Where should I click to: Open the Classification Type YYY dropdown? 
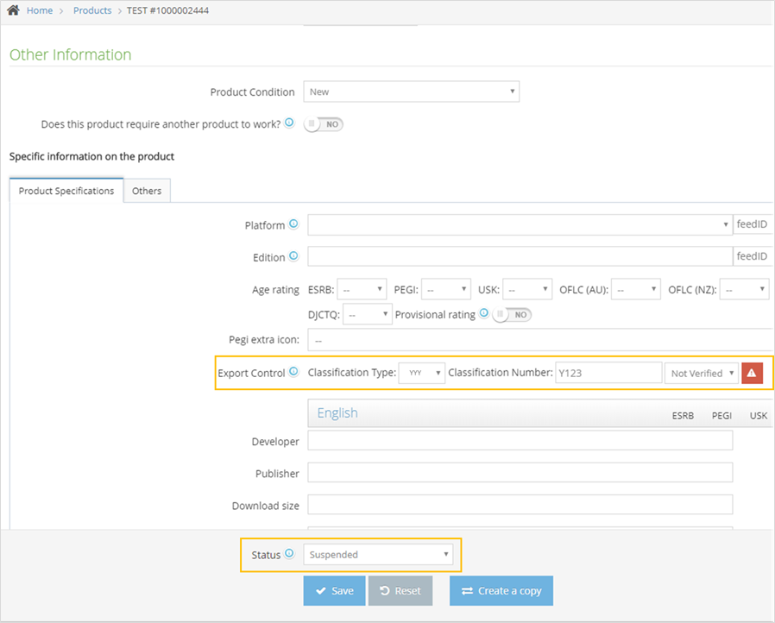(422, 373)
